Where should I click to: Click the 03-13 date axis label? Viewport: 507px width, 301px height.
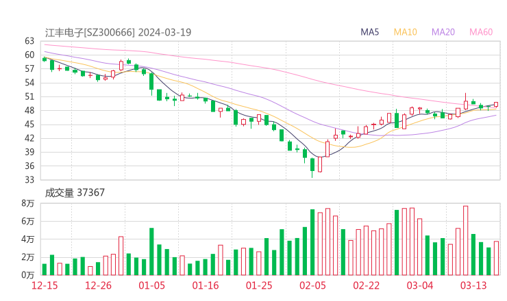pos(473,285)
